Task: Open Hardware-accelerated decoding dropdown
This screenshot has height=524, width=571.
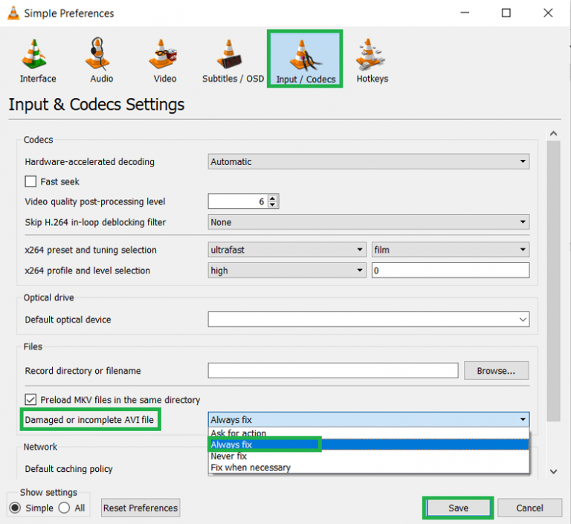Action: (369, 161)
